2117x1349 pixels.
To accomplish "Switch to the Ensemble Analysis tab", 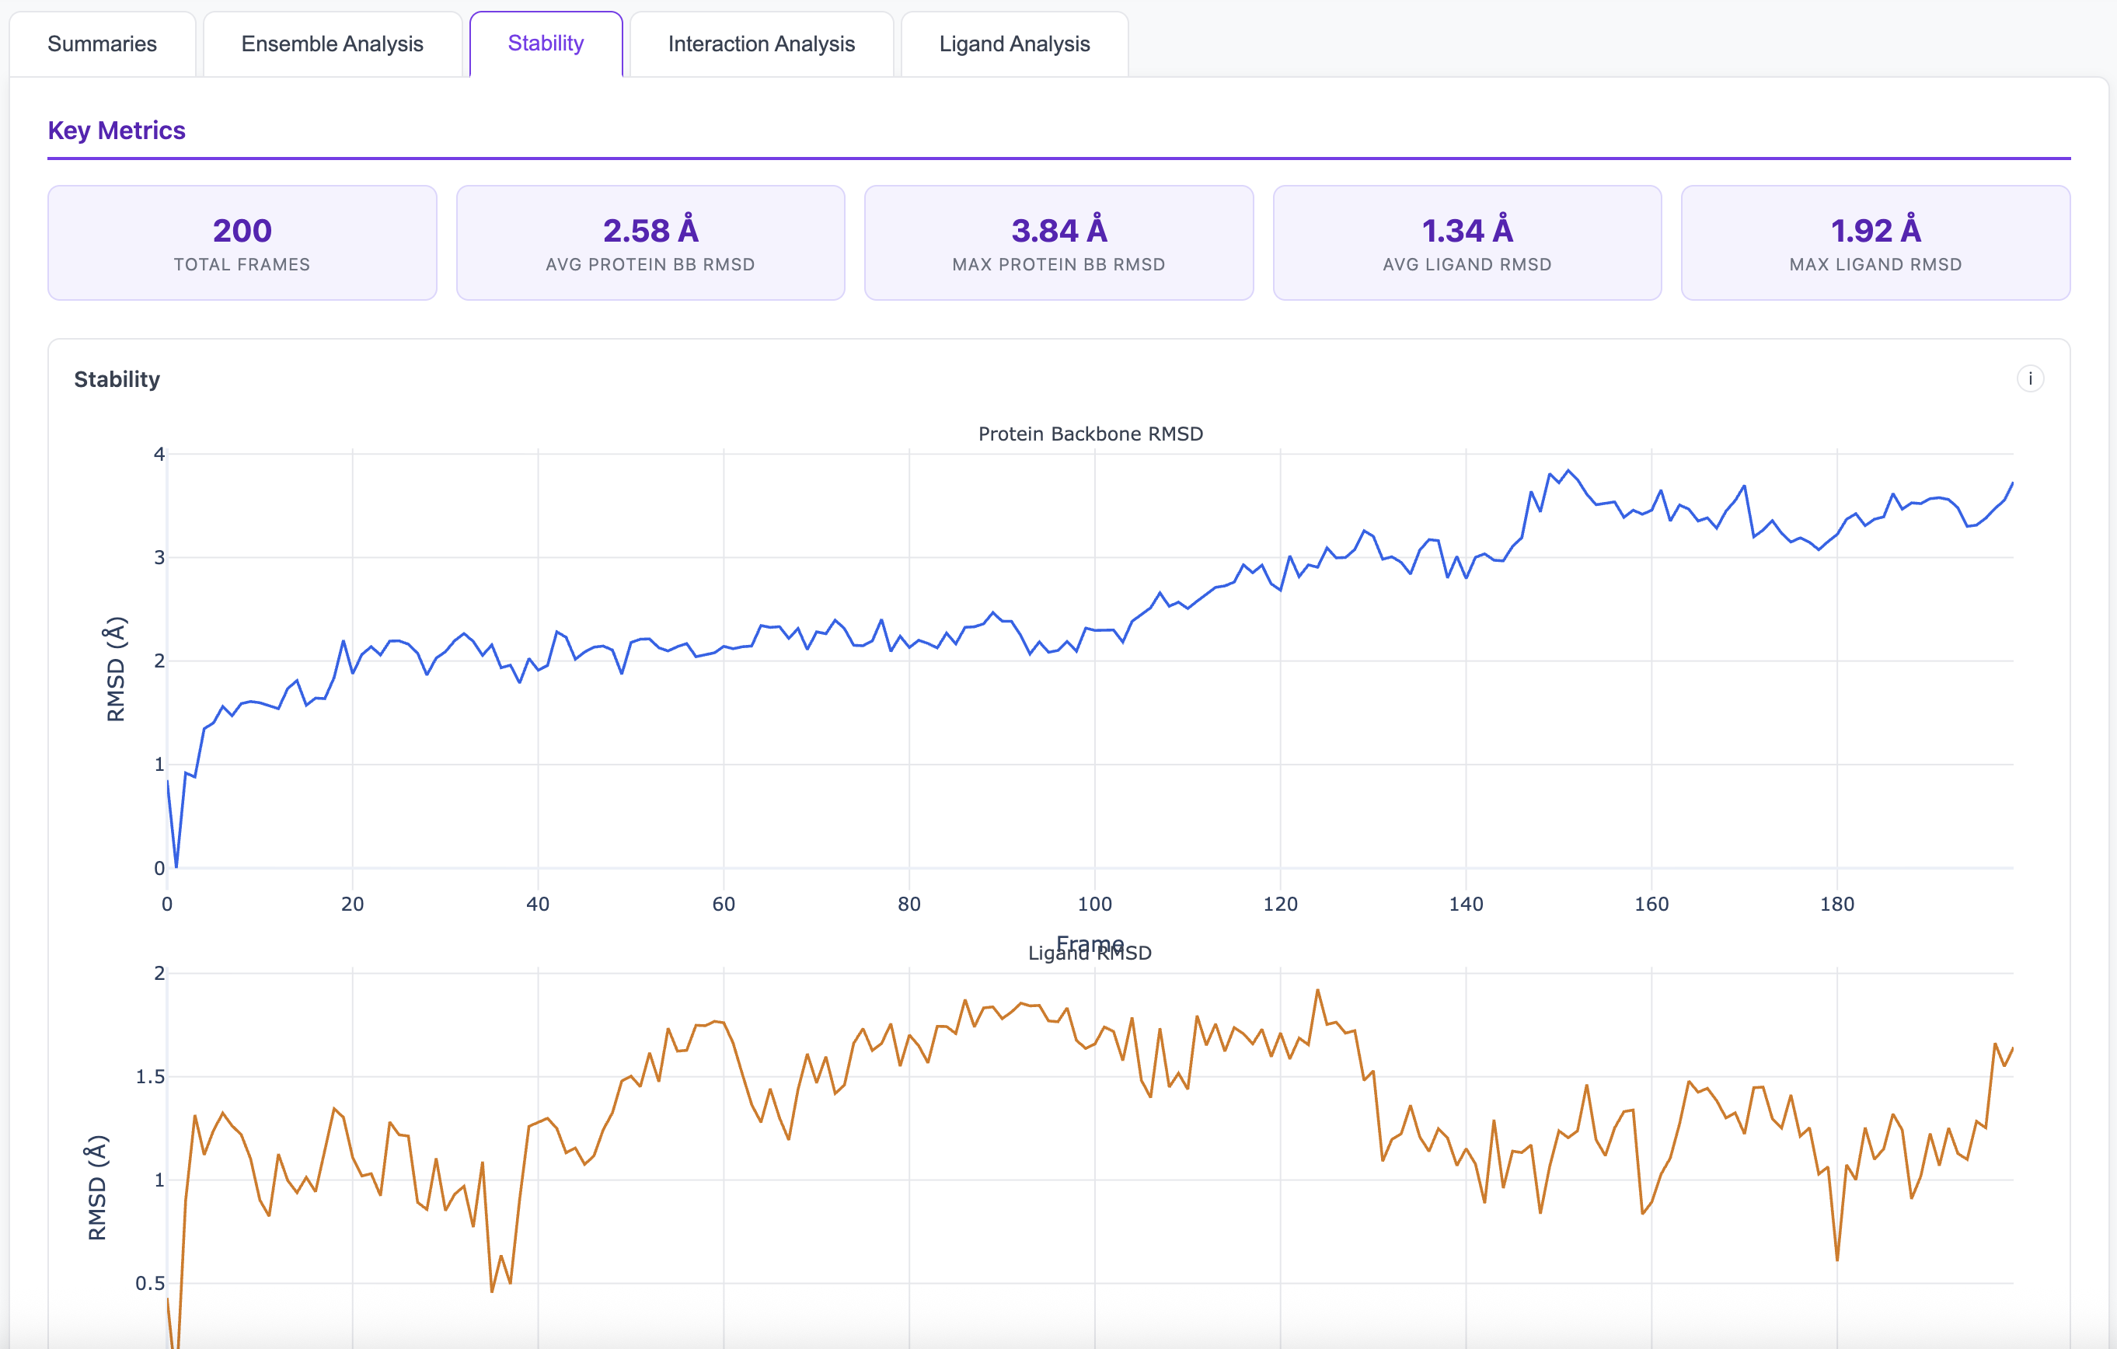I will tap(333, 43).
